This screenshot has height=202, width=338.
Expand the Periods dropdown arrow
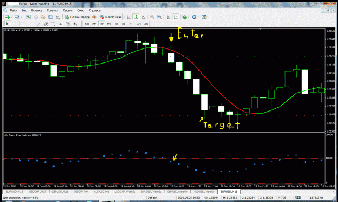pyautogui.click(x=198, y=17)
